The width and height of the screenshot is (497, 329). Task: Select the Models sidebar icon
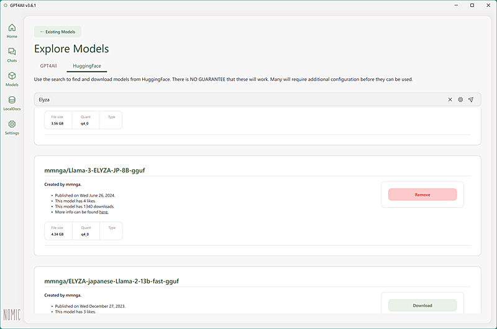(x=12, y=78)
